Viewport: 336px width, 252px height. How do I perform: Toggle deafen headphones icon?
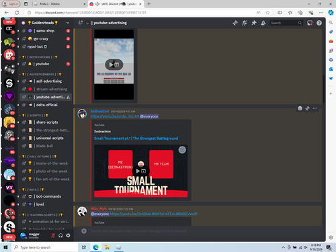coord(60,235)
